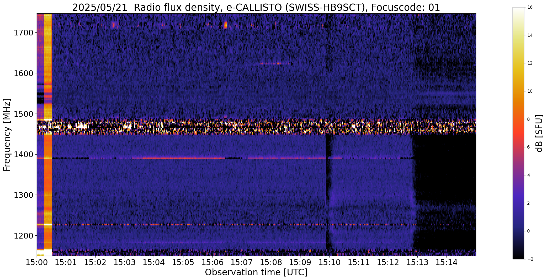Click the 15:07 time tick label
This screenshot has width=547, height=280.
242,262
